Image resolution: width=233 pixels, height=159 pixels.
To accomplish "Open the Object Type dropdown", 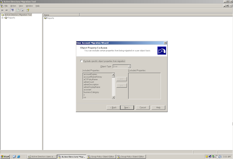I will (x=130, y=66).
